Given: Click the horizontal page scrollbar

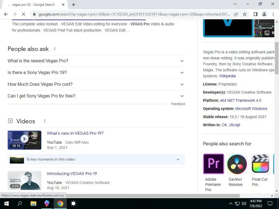Looking at the screenshot, I should (x=153, y=196).
